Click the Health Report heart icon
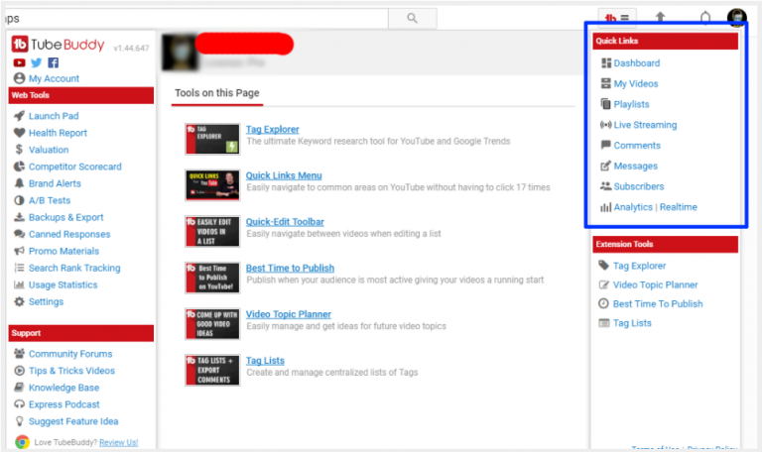 (19, 133)
